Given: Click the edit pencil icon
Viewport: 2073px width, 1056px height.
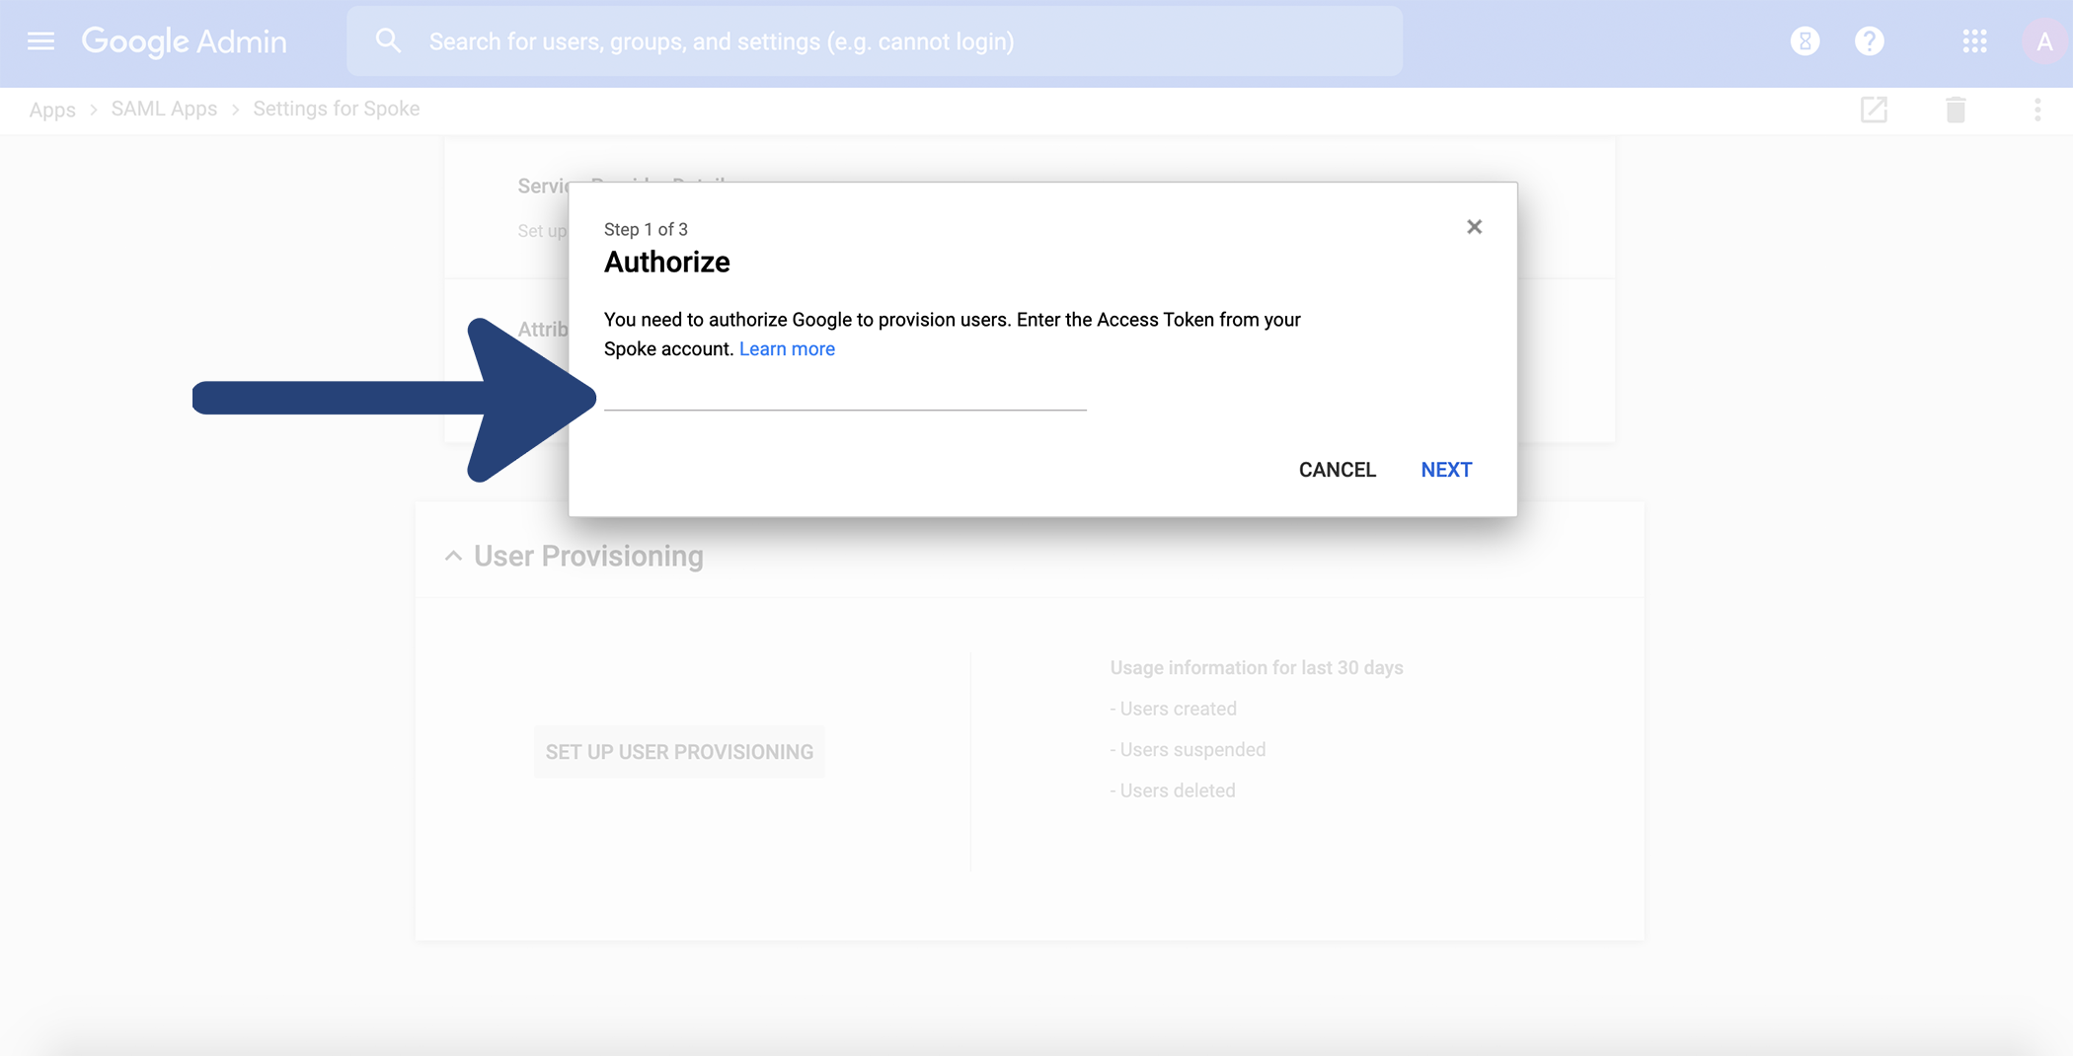Looking at the screenshot, I should 1874,110.
